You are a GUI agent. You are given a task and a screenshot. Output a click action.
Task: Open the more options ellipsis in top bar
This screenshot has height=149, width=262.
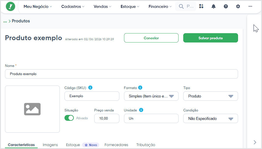coord(250,6)
